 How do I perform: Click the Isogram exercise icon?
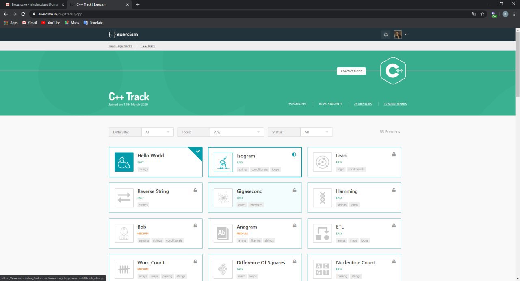coord(223,162)
